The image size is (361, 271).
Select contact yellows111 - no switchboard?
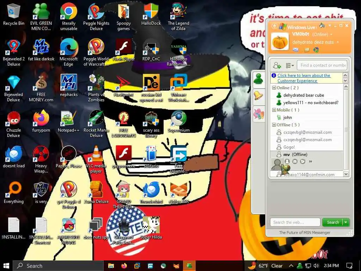pos(307,103)
